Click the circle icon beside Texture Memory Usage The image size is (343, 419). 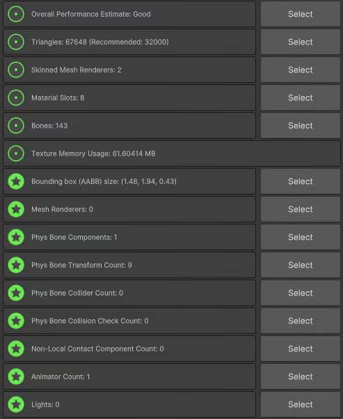(16, 153)
